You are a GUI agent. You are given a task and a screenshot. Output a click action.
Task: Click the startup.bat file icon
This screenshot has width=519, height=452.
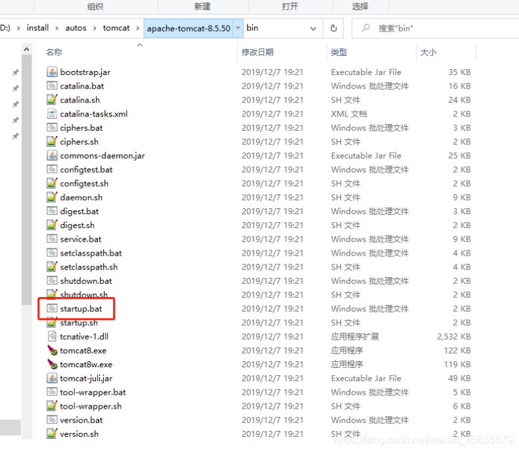pos(52,308)
